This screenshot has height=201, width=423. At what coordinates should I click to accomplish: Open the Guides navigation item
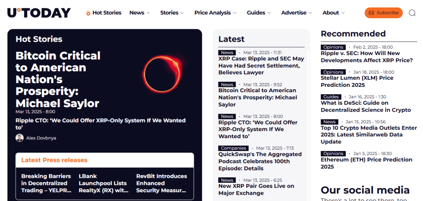256,13
